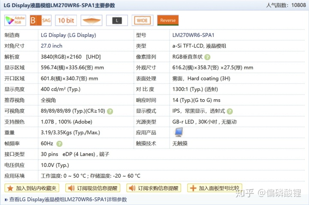Viewport: 309px width, 205px height.
Task: Click the orange Reverse badge
Action: (168, 20)
